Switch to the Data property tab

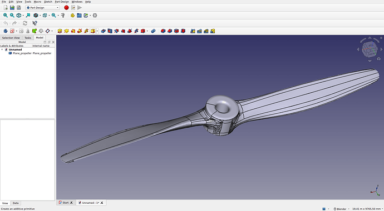click(16, 203)
